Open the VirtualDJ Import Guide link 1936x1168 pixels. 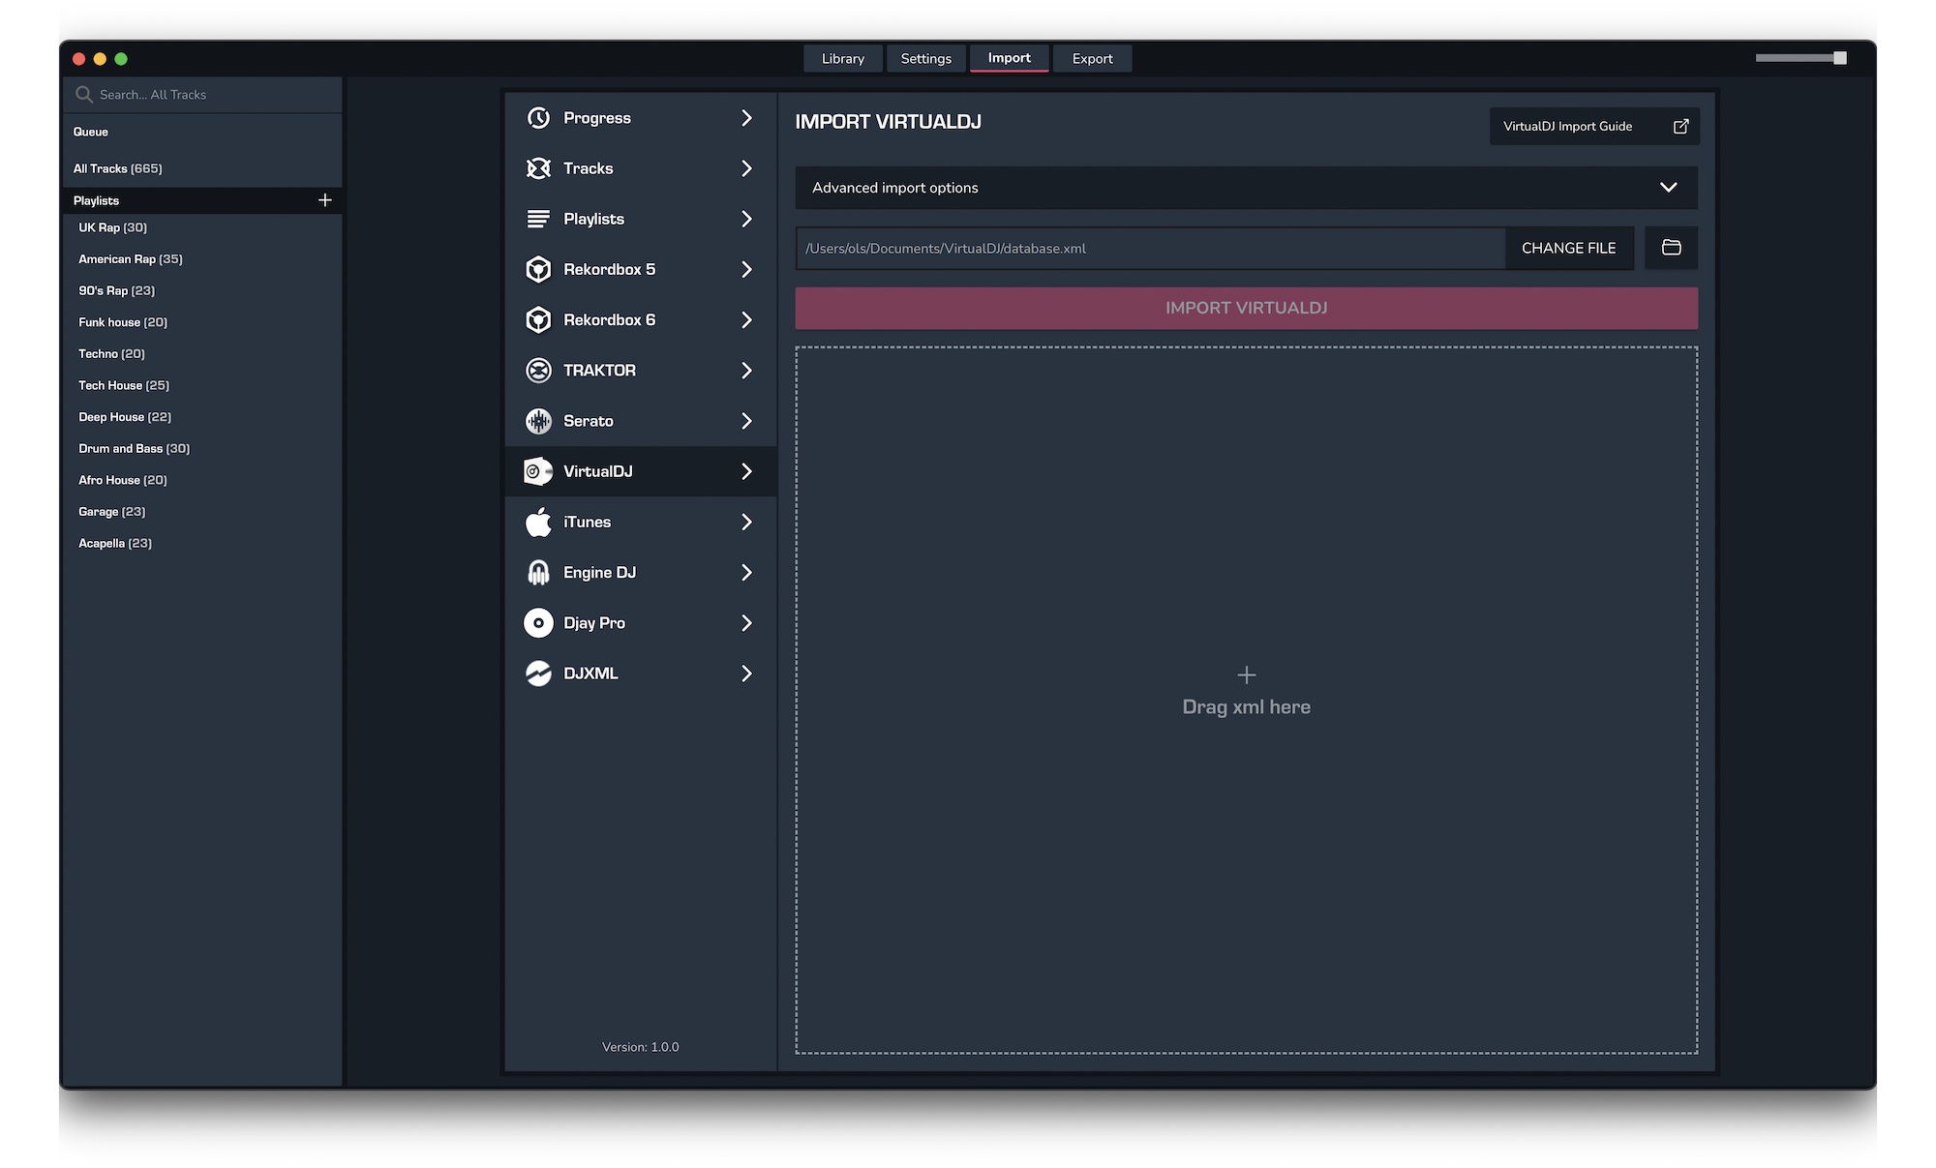(x=1594, y=127)
